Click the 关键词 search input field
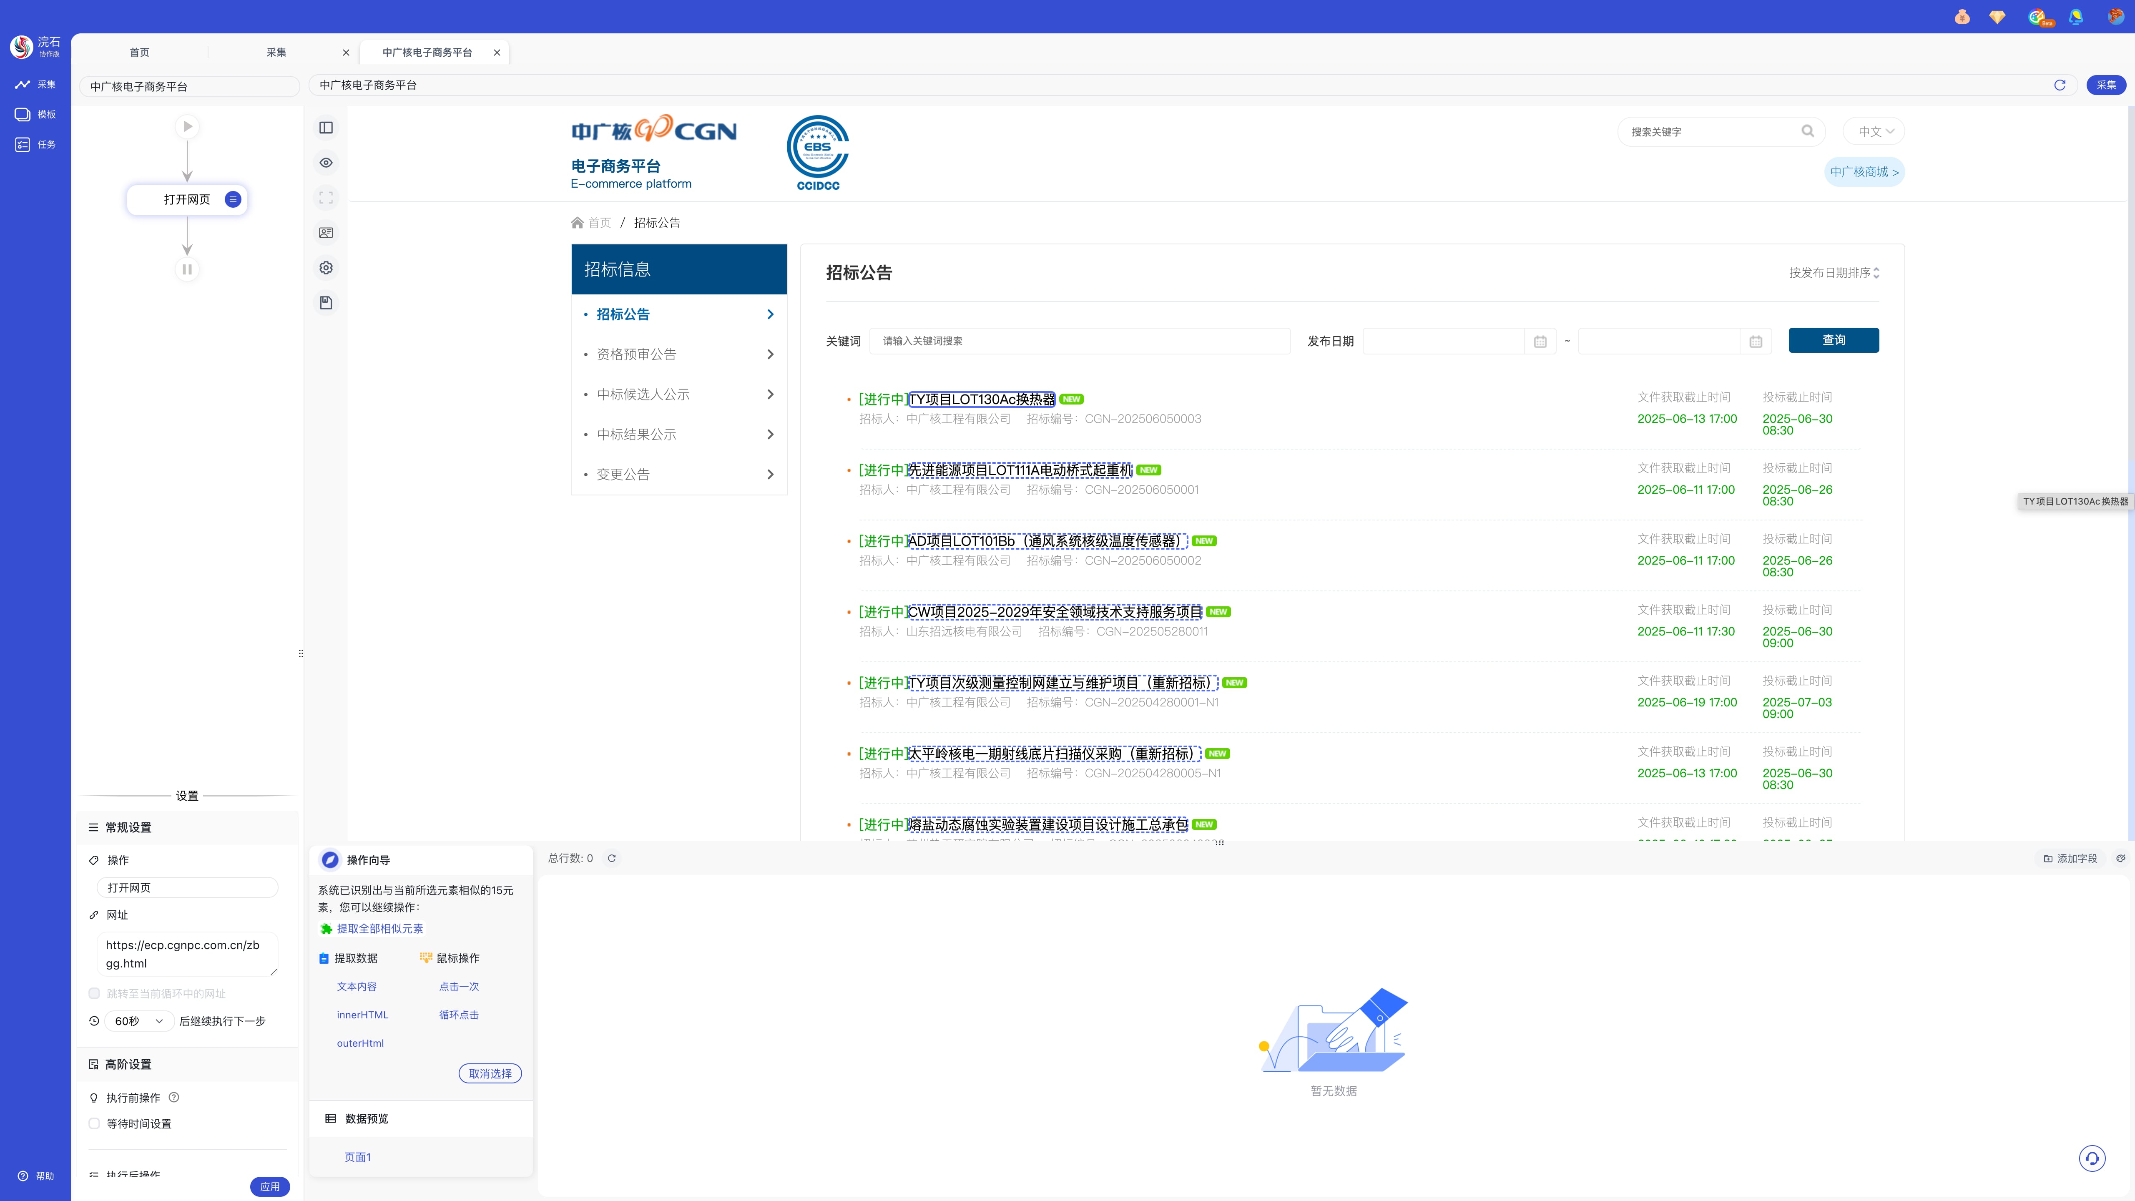Viewport: 2135px width, 1201px height. pos(1079,342)
